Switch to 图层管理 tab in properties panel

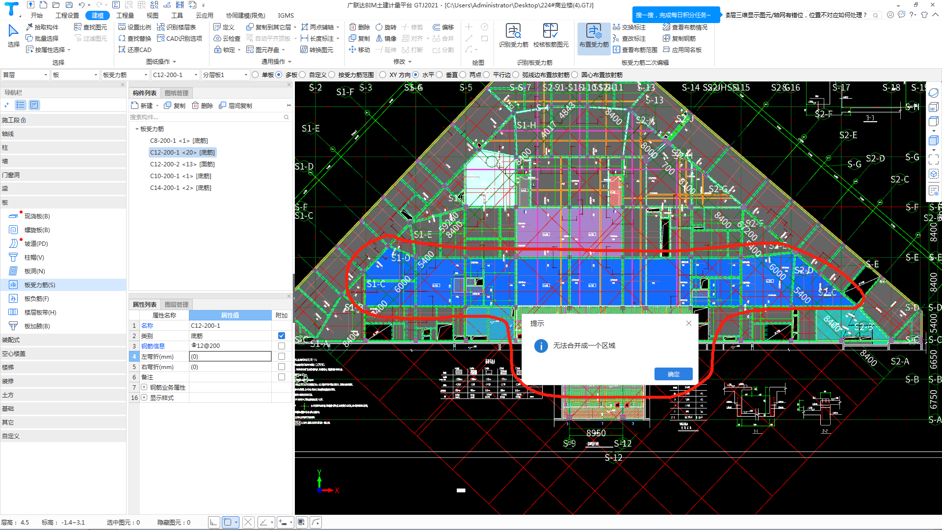(177, 305)
